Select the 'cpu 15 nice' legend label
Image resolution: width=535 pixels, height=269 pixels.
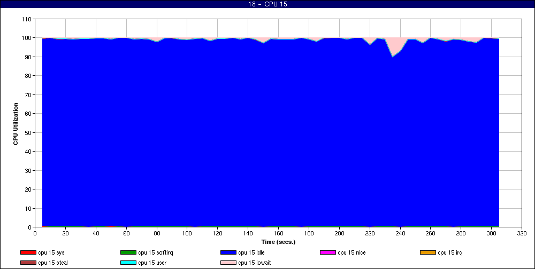tap(351, 252)
